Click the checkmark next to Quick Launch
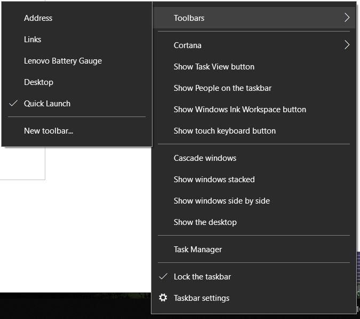 [x=13, y=103]
